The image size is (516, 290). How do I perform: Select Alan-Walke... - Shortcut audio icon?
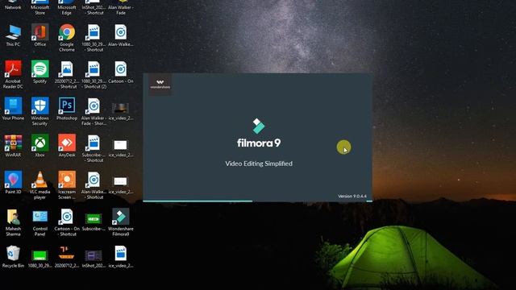pos(94,185)
